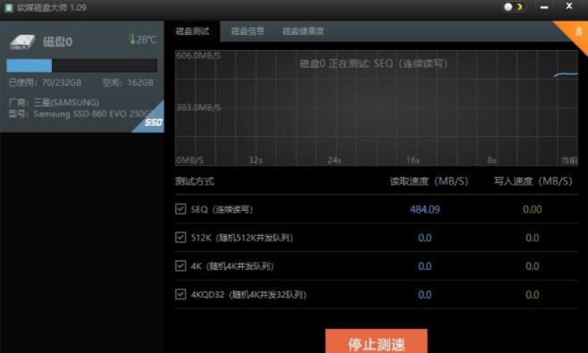
Task: Click the hard disk drive icon
Action: 22,42
